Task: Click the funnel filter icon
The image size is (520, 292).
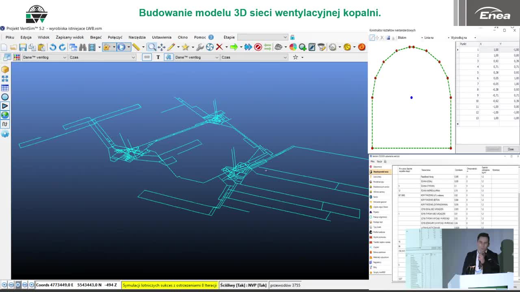Action: click(x=321, y=47)
